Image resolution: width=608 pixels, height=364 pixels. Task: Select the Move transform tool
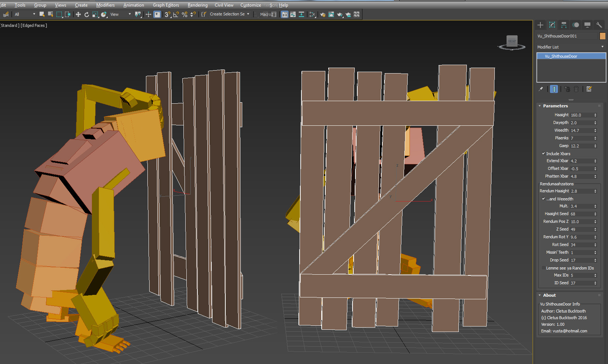tap(78, 14)
